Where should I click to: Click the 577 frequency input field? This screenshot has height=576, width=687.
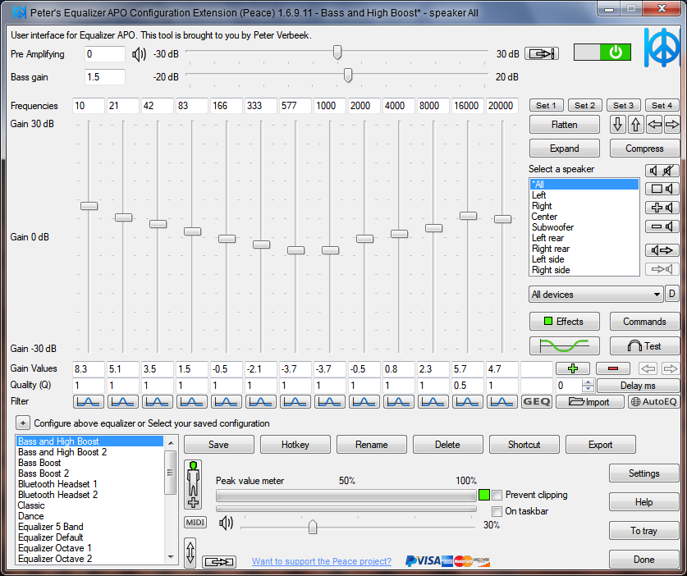tap(295, 106)
